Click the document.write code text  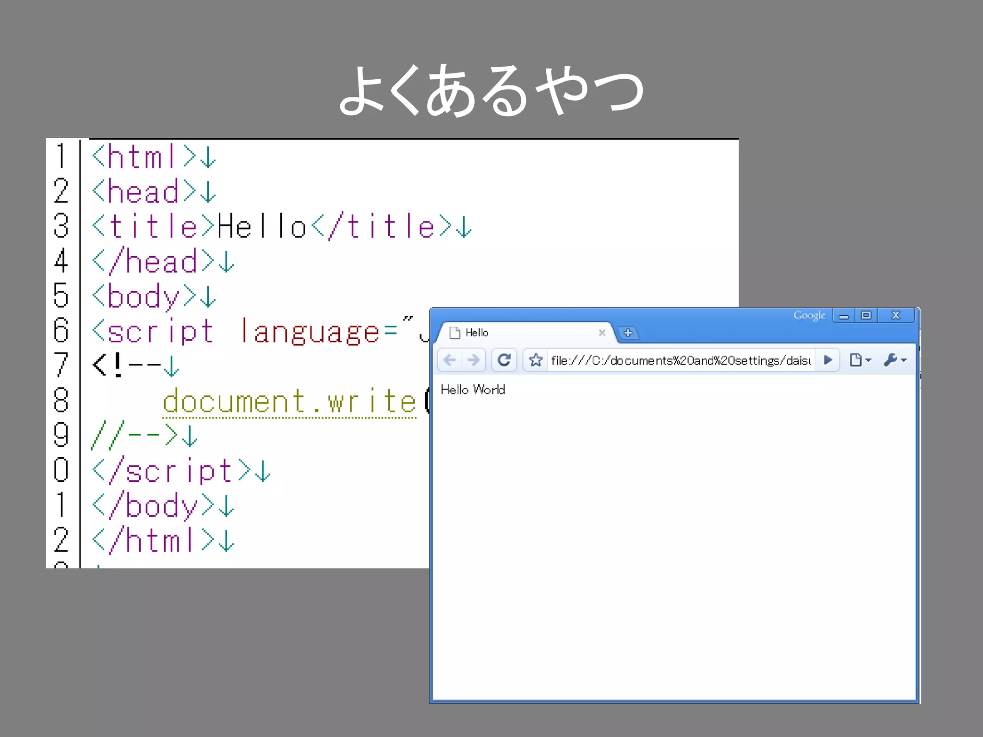(289, 401)
